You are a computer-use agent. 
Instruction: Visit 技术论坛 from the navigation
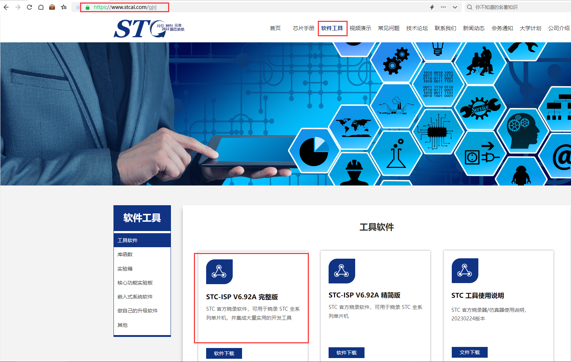tap(417, 28)
